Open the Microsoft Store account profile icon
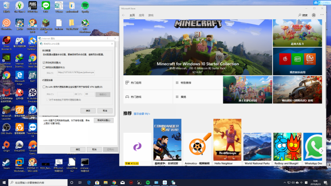The image size is (331, 186). click(x=314, y=15)
